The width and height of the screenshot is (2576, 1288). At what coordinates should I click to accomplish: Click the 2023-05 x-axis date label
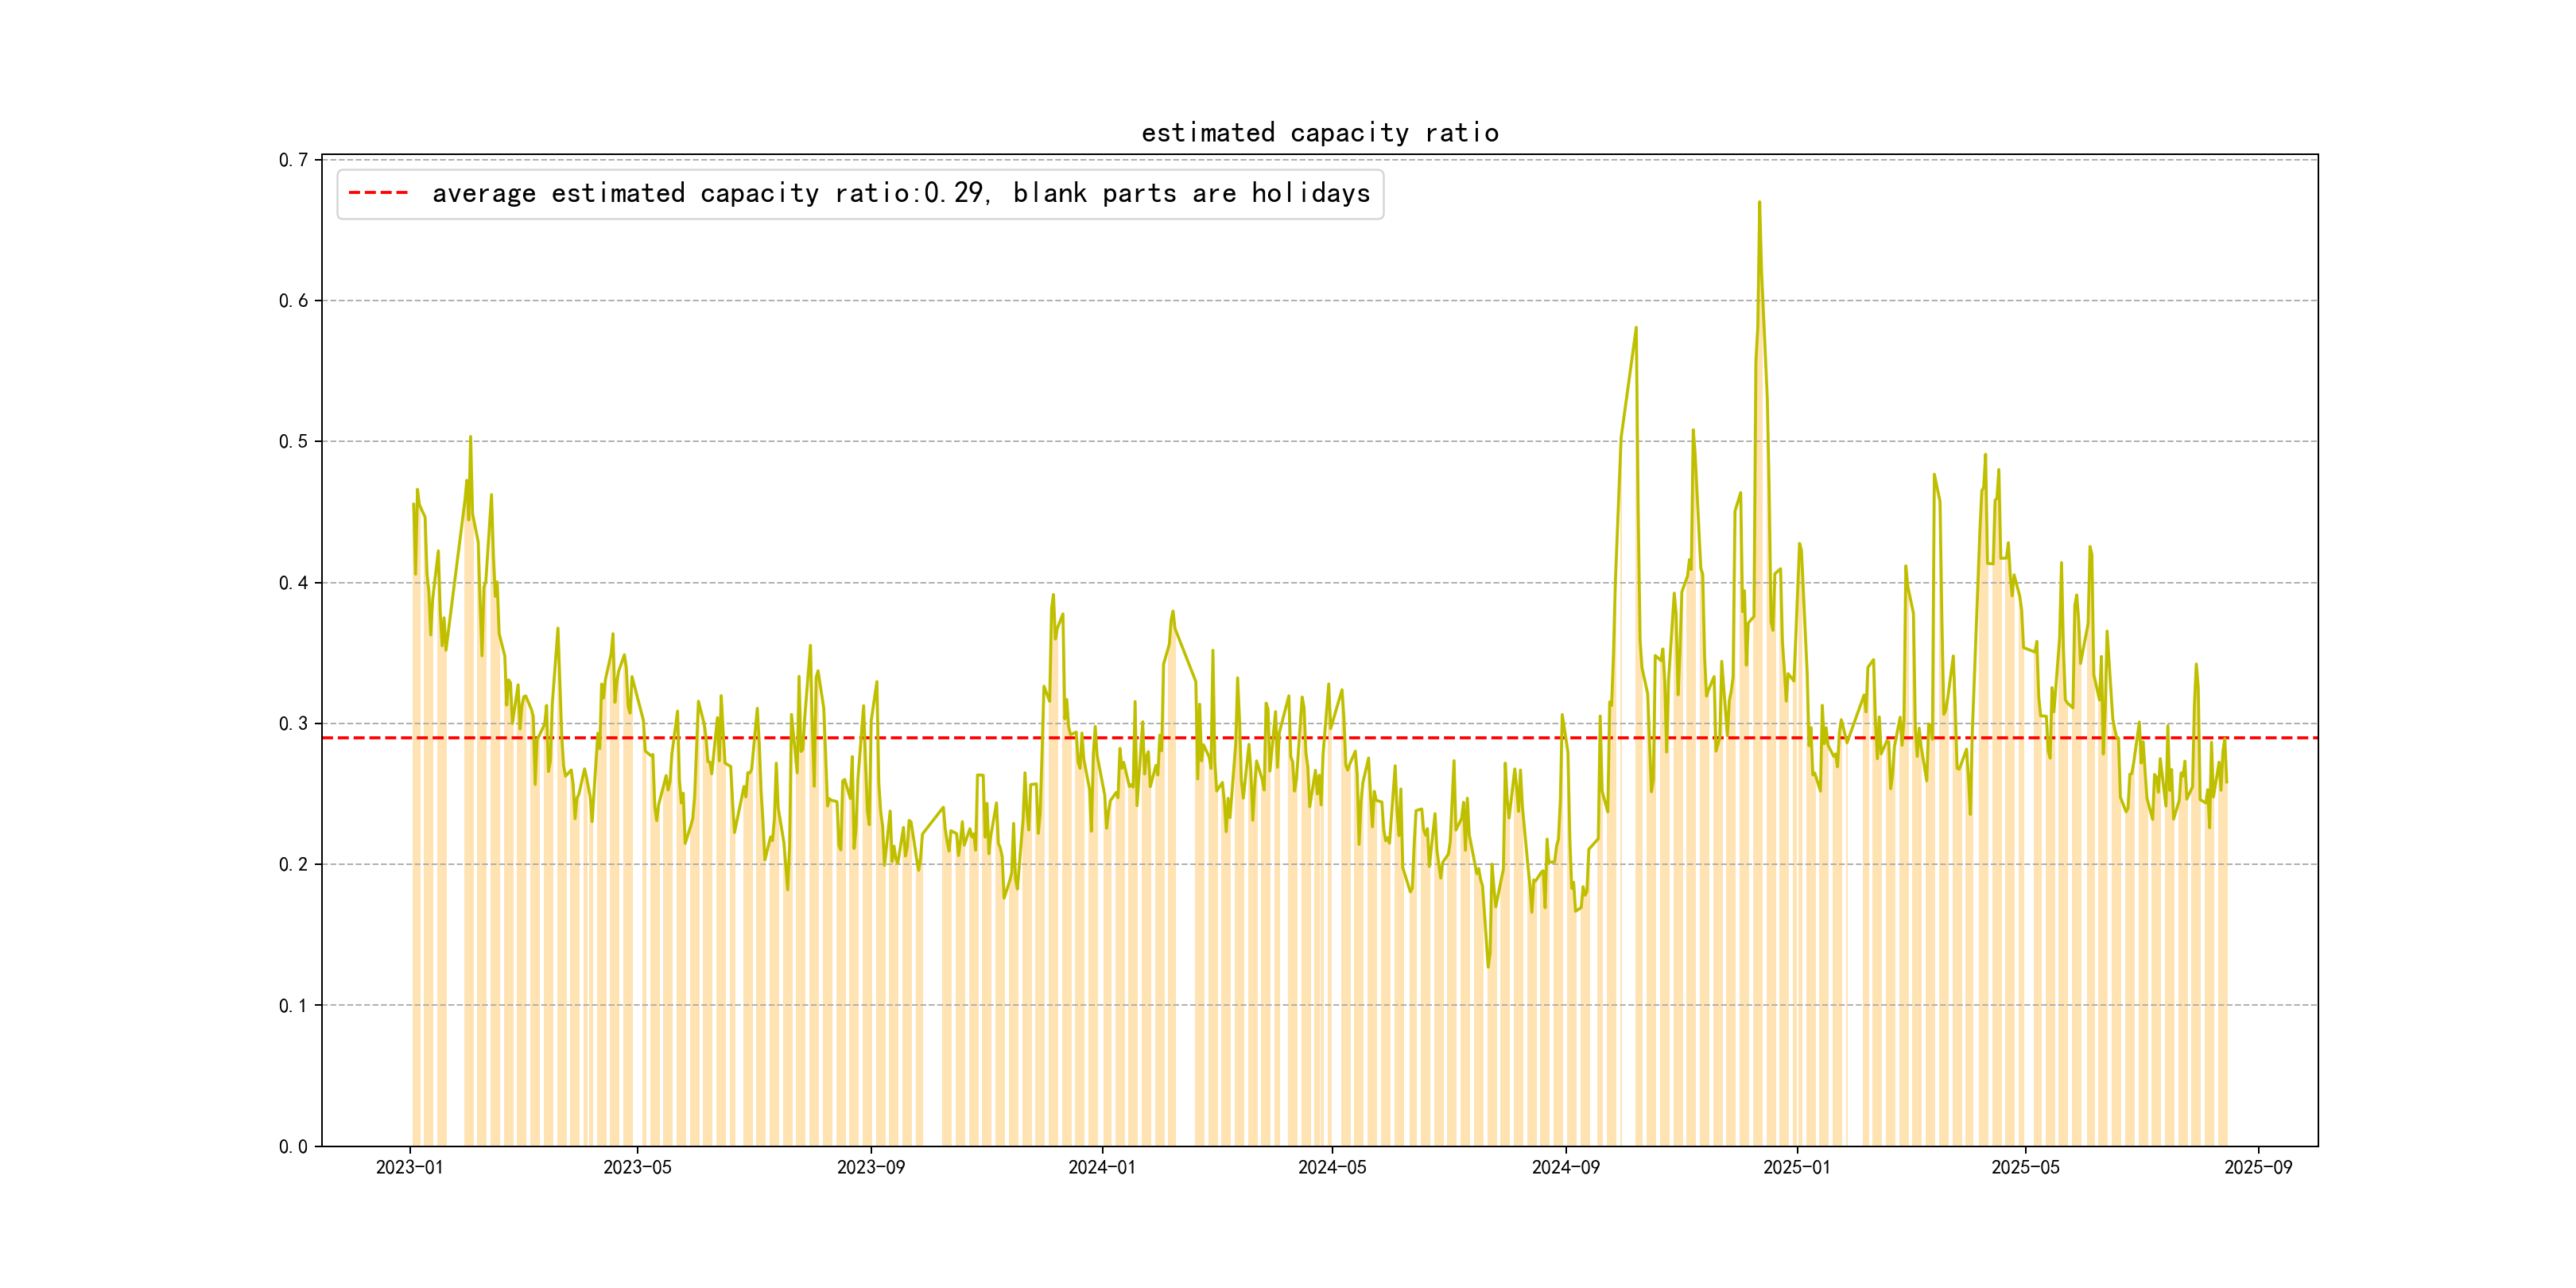pyautogui.click(x=637, y=1168)
